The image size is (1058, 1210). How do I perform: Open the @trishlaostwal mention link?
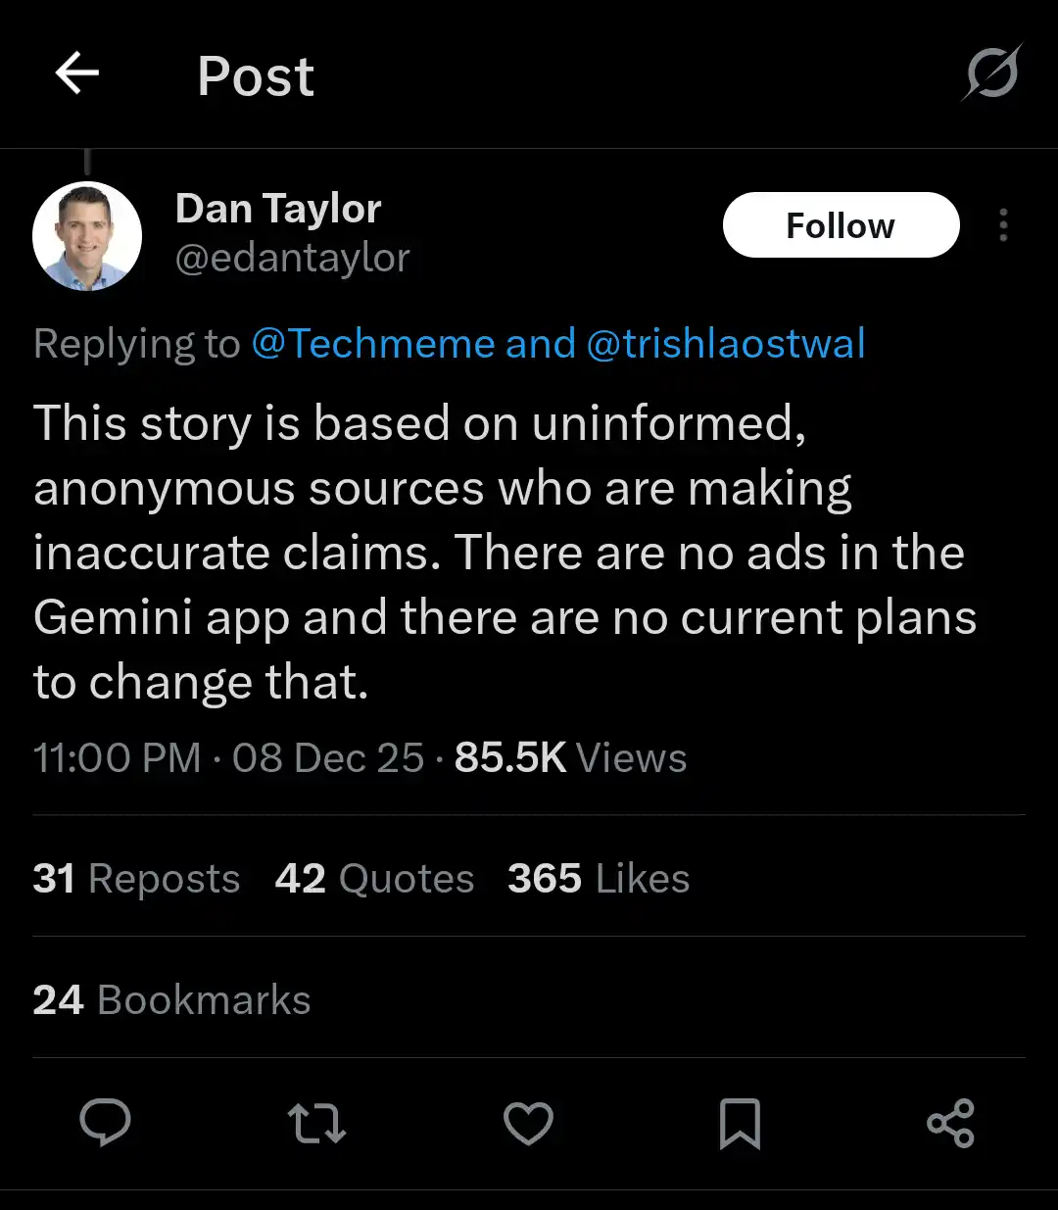(x=726, y=344)
